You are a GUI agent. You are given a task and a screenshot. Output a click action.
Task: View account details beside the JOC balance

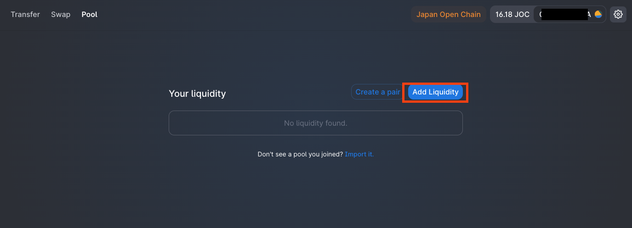click(569, 14)
